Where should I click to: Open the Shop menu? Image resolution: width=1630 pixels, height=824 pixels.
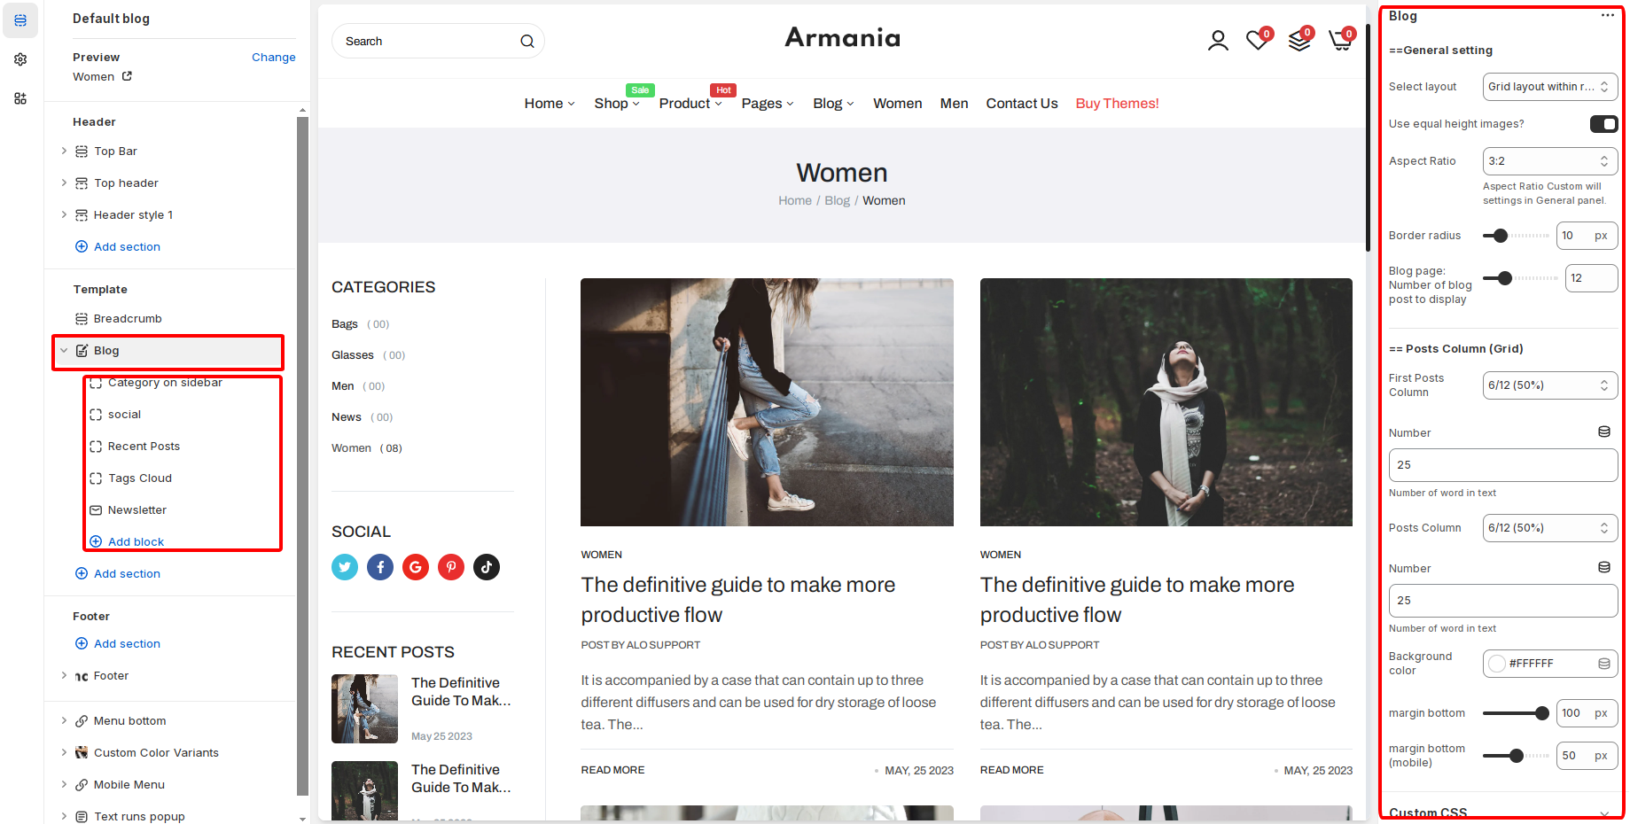coord(617,104)
